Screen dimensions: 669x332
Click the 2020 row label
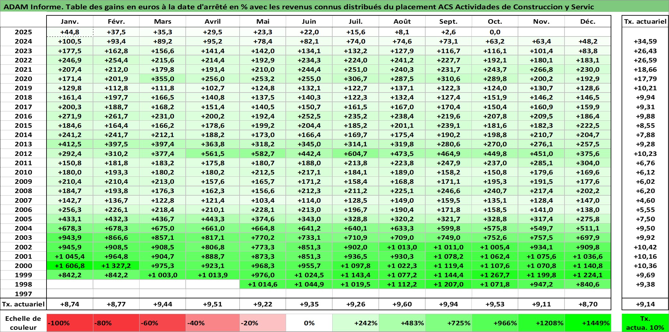coord(23,79)
